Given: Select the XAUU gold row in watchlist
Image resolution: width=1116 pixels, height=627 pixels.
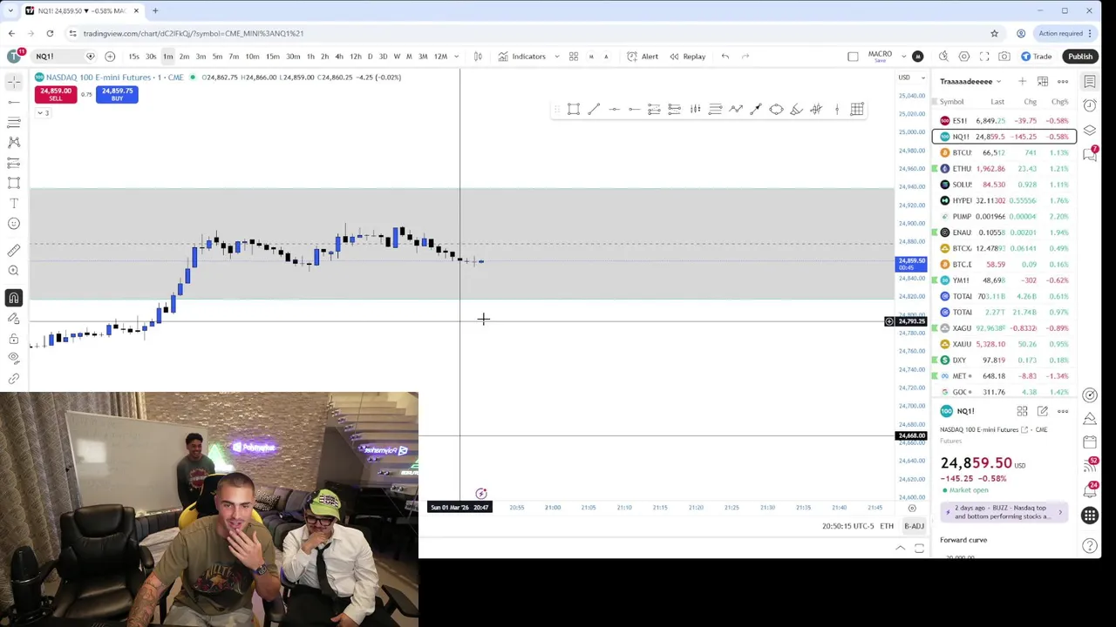Looking at the screenshot, I should coord(1004,344).
